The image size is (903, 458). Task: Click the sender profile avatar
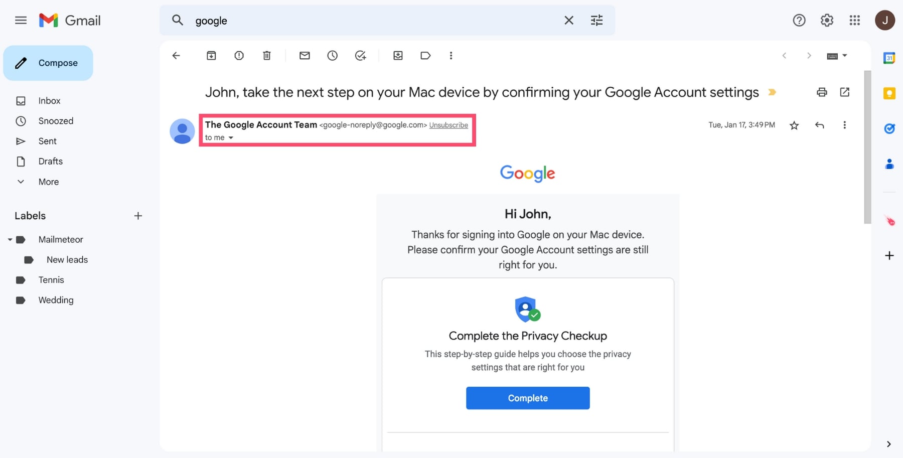coord(182,131)
